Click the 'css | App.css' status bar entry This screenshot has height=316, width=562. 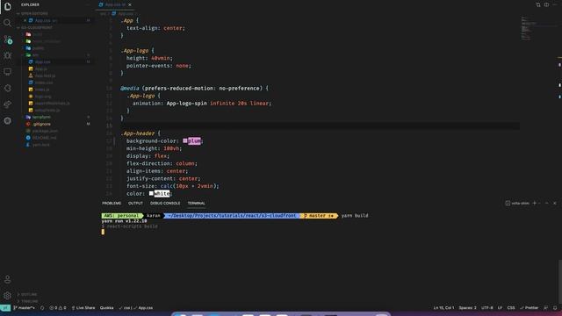click(136, 308)
